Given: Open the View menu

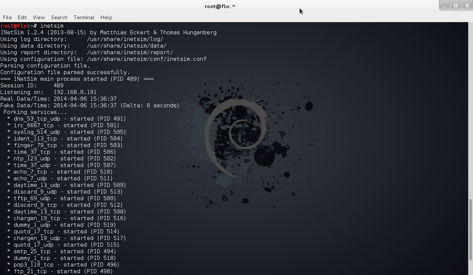Looking at the screenshot, I should (38, 17).
